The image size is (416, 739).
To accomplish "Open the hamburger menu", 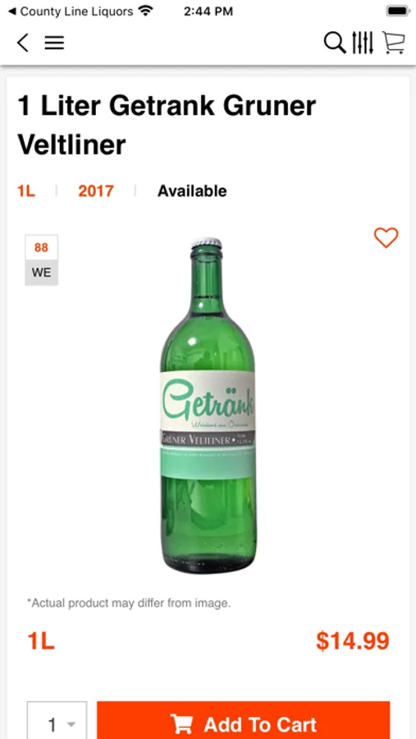I will point(54,44).
